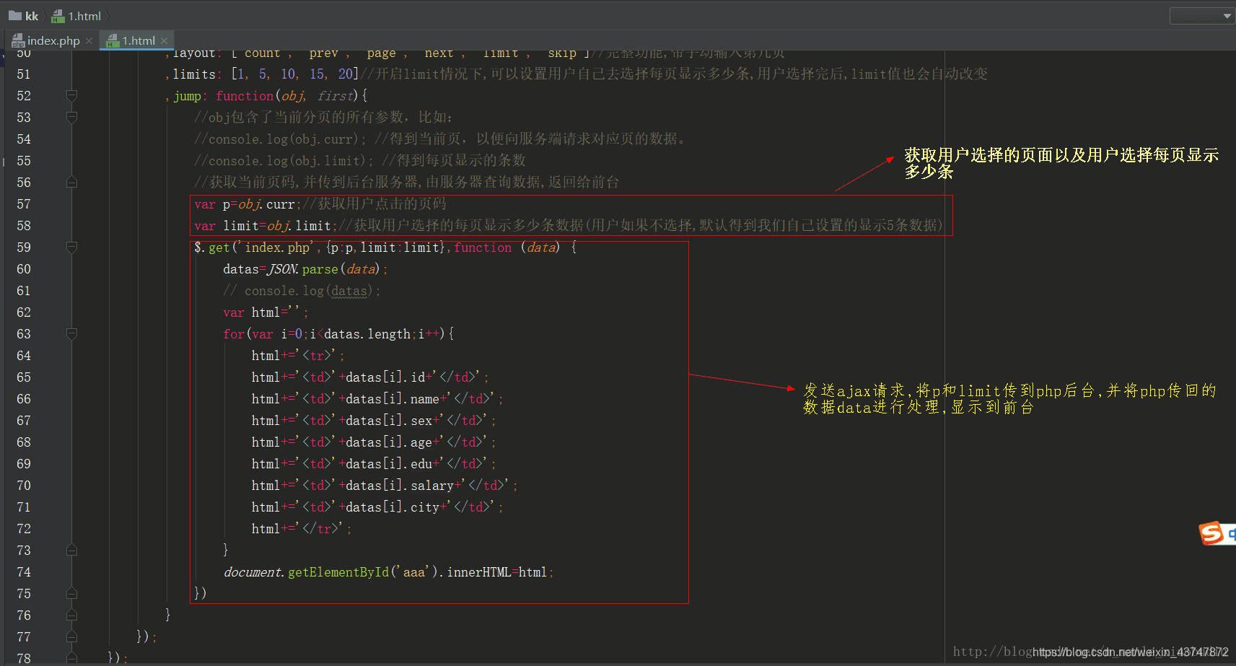Click the fold end marker at line 76
This screenshot has height=666, width=1236.
pyautogui.click(x=71, y=615)
